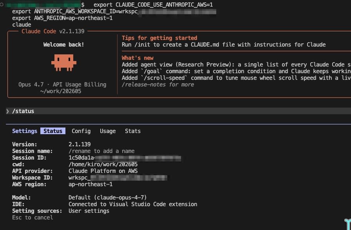Click Opus 4.7 · API Usage Billing text
Viewport: 351px width, 230px height.
pyautogui.click(x=62, y=84)
